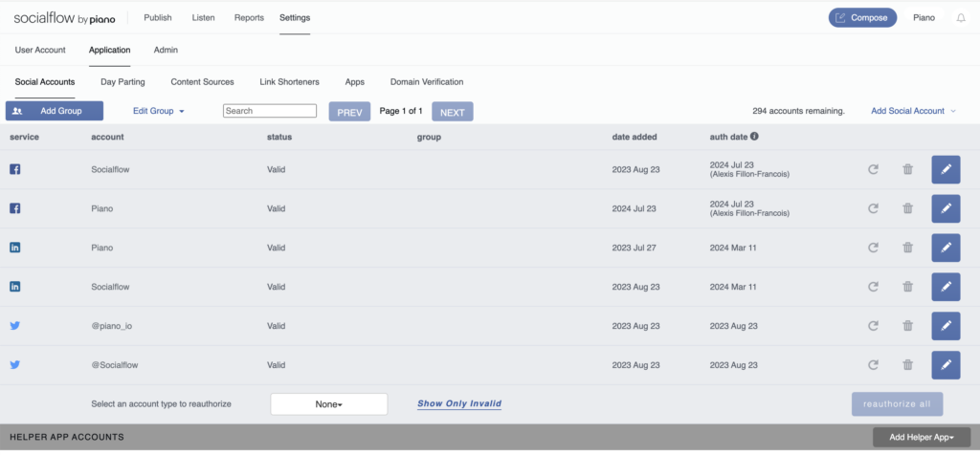The width and height of the screenshot is (980, 455).
Task: Refresh the LinkedIn Socialflow account authorization
Action: [x=873, y=287]
